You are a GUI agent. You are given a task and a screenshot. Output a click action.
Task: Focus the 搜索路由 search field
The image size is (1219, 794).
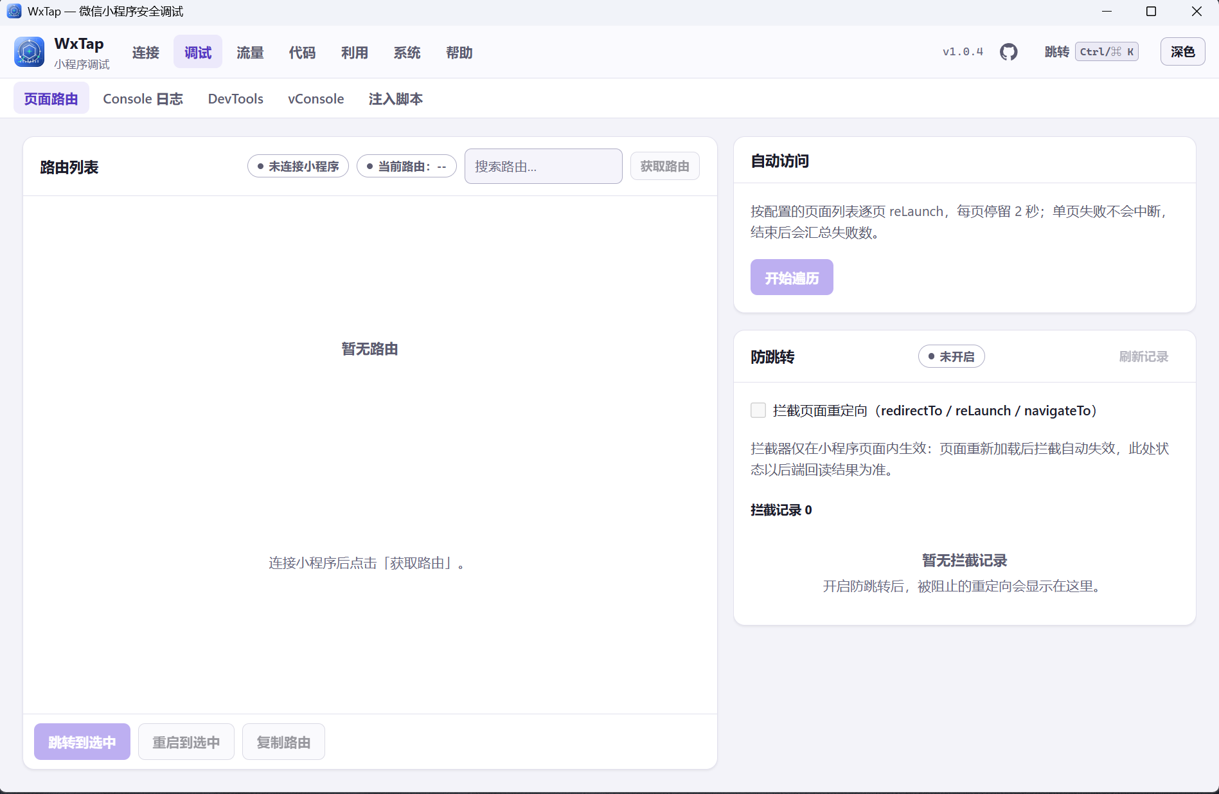(x=544, y=166)
